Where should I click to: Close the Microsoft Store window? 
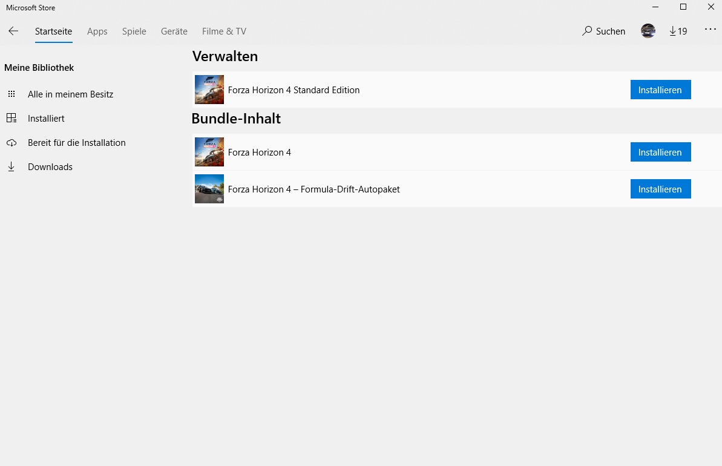[x=711, y=7]
